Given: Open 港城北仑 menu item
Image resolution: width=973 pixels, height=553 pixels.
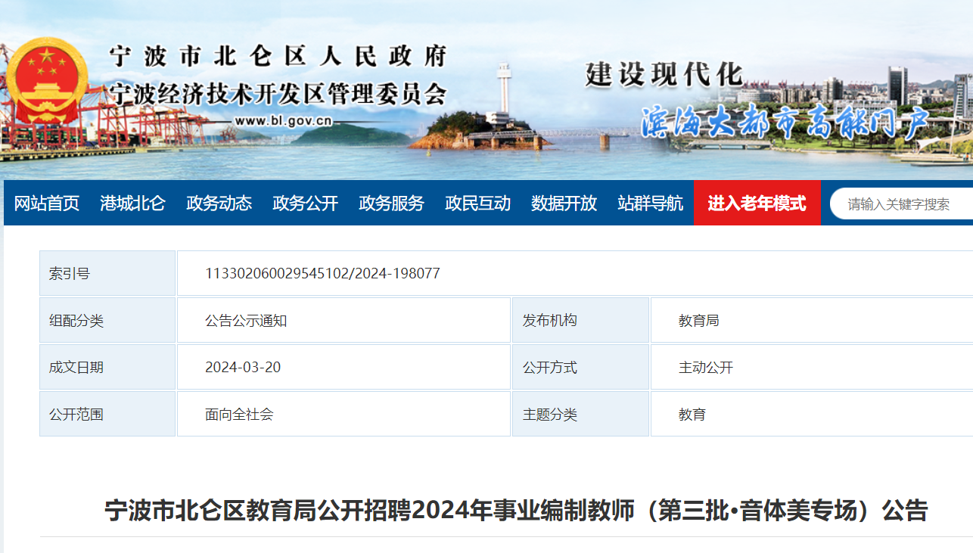Looking at the screenshot, I should tap(132, 203).
